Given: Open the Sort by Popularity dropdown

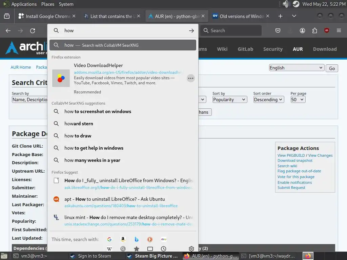Looking at the screenshot, I should click(x=229, y=100).
